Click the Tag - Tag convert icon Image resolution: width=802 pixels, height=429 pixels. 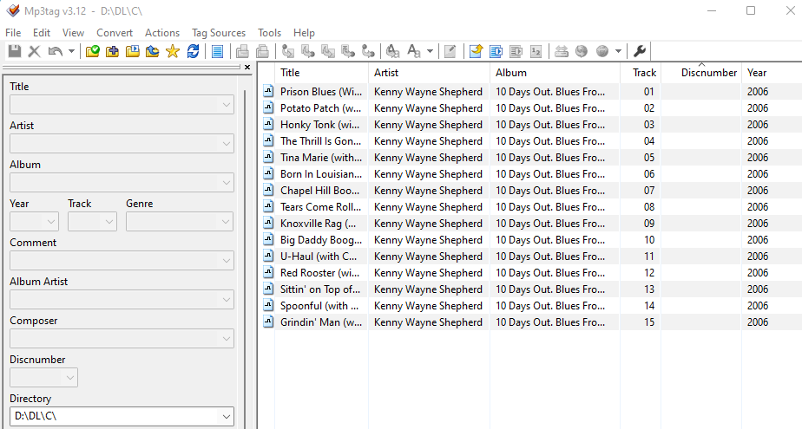tap(368, 51)
